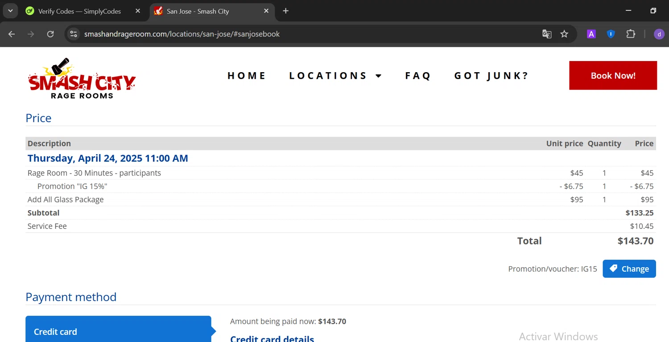Viewport: 669px width, 342px height.
Task: Click the Service Fee $10.45 amount
Action: coord(642,226)
